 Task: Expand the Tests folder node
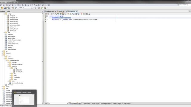point(8,81)
